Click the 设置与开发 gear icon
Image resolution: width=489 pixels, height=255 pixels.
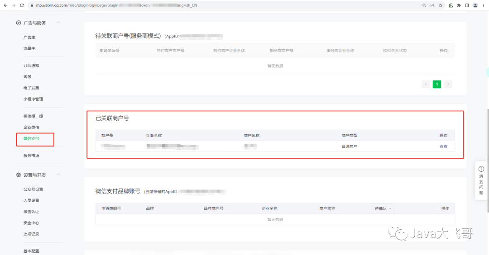[x=19, y=175]
